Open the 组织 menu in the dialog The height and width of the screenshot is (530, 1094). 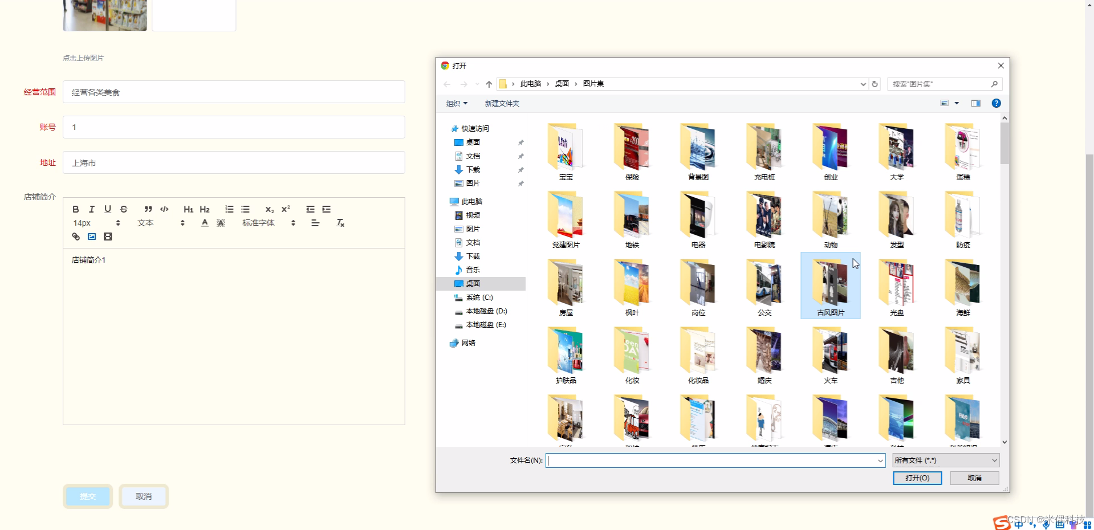(456, 103)
